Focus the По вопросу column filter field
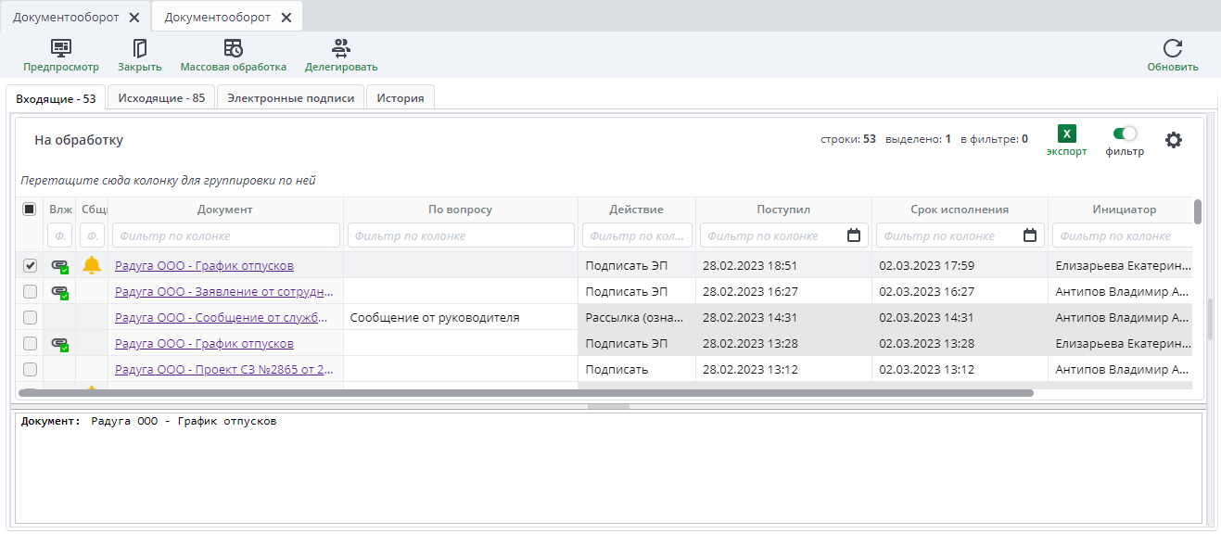 (x=461, y=235)
